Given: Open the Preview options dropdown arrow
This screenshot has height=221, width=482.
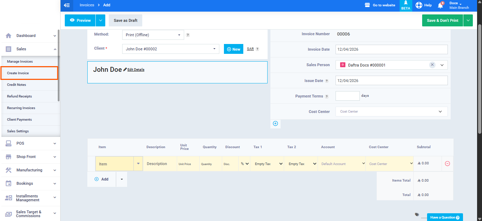Looking at the screenshot, I should click(x=100, y=20).
